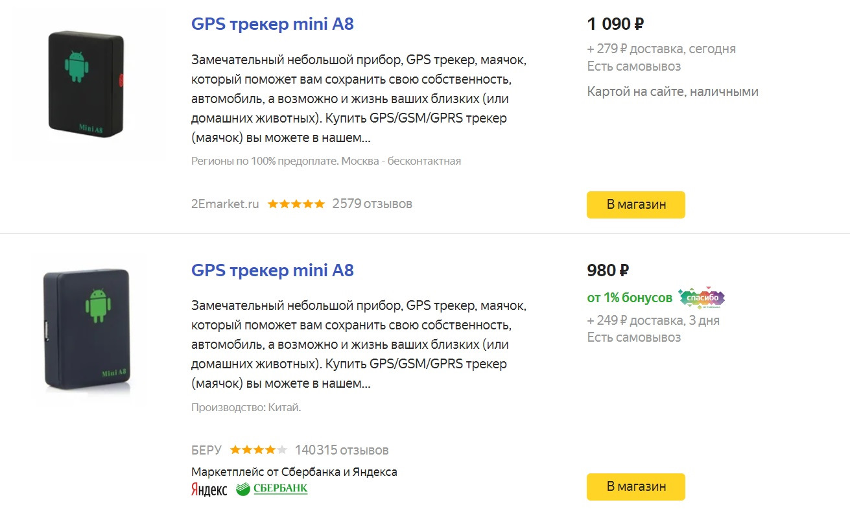850x509 pixels.
Task: Open the 2Emarket.ru shop name link
Action: (225, 204)
